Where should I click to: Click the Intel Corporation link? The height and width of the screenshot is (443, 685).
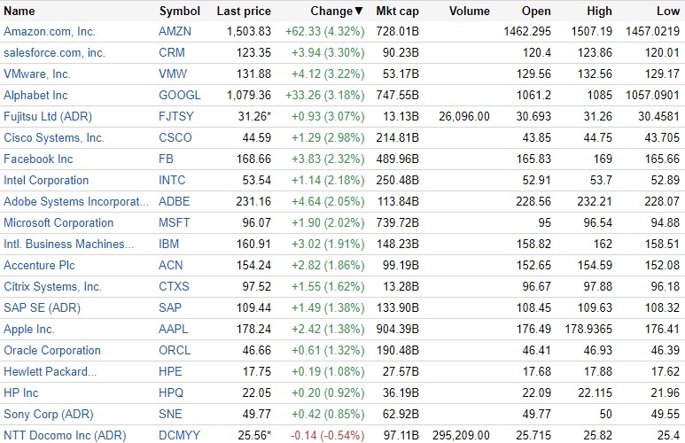[x=46, y=180]
